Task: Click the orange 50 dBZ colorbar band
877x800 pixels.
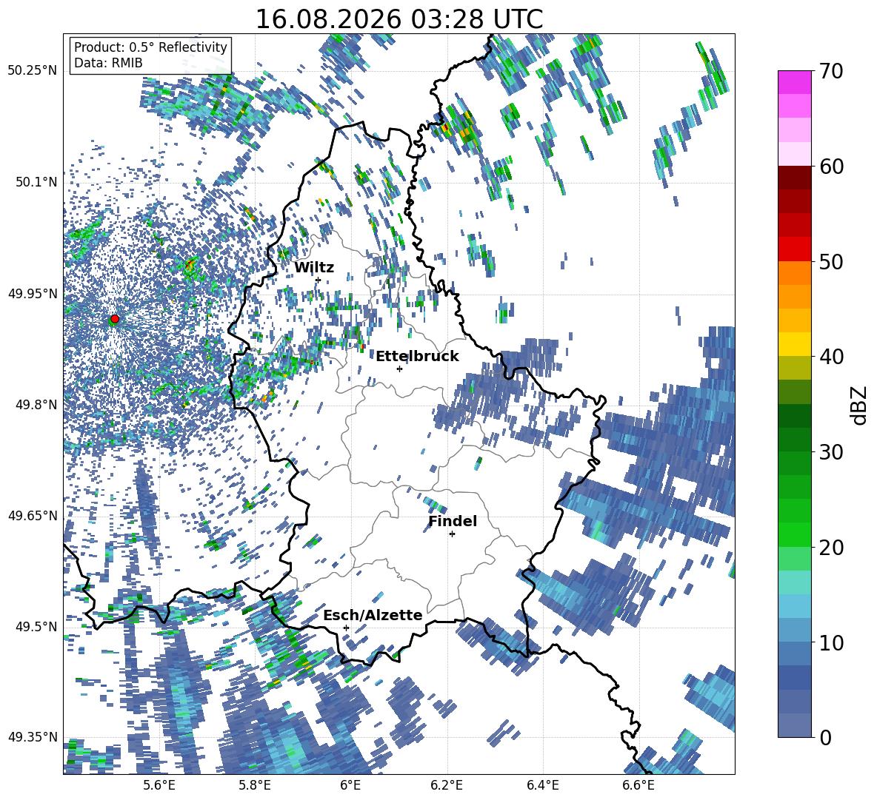Action: [x=794, y=272]
